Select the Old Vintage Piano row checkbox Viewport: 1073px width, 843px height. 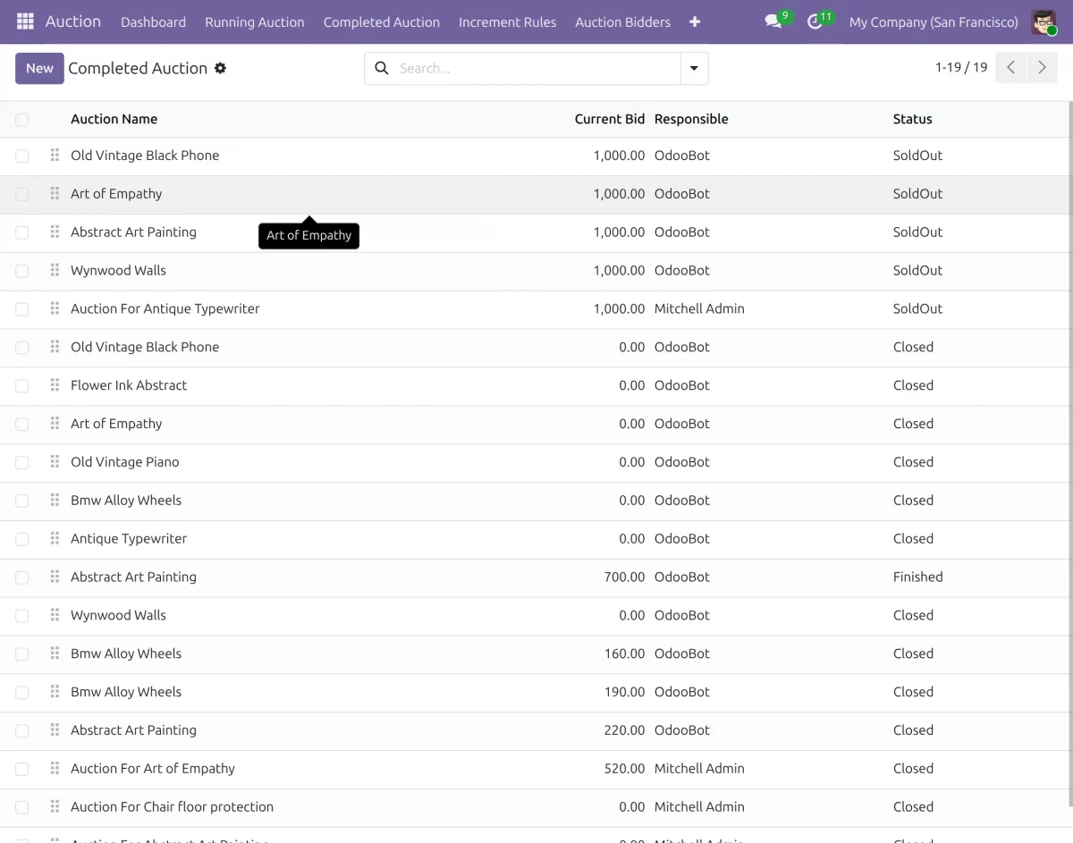(x=22, y=462)
